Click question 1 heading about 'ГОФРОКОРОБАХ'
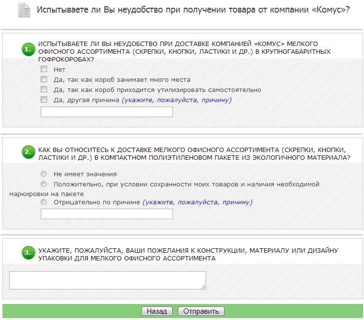The width and height of the screenshot is (364, 320). coord(184,51)
